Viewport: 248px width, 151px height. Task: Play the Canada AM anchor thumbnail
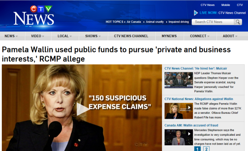click(179, 137)
